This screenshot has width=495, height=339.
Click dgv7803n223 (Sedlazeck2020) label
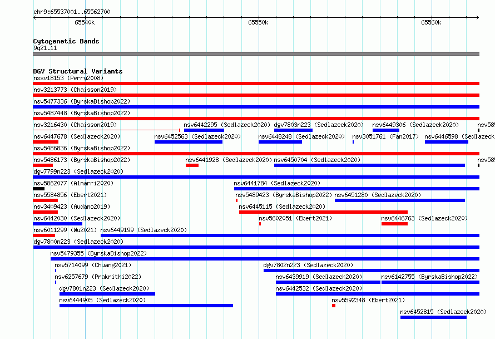319,125
